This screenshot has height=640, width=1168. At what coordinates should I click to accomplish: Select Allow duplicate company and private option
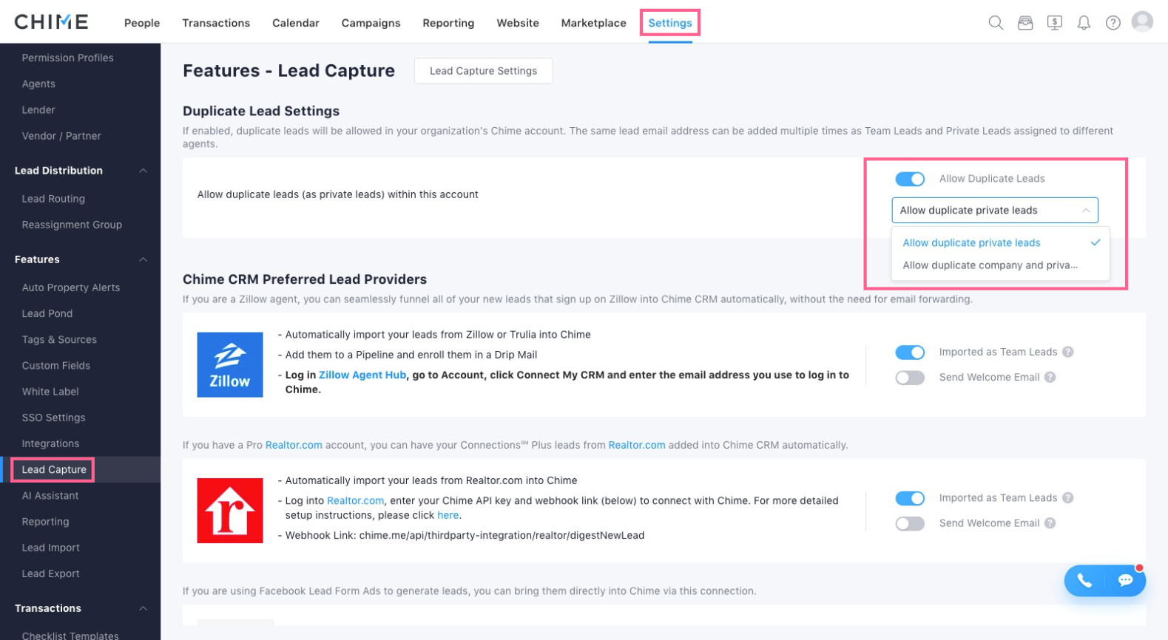point(1001,265)
